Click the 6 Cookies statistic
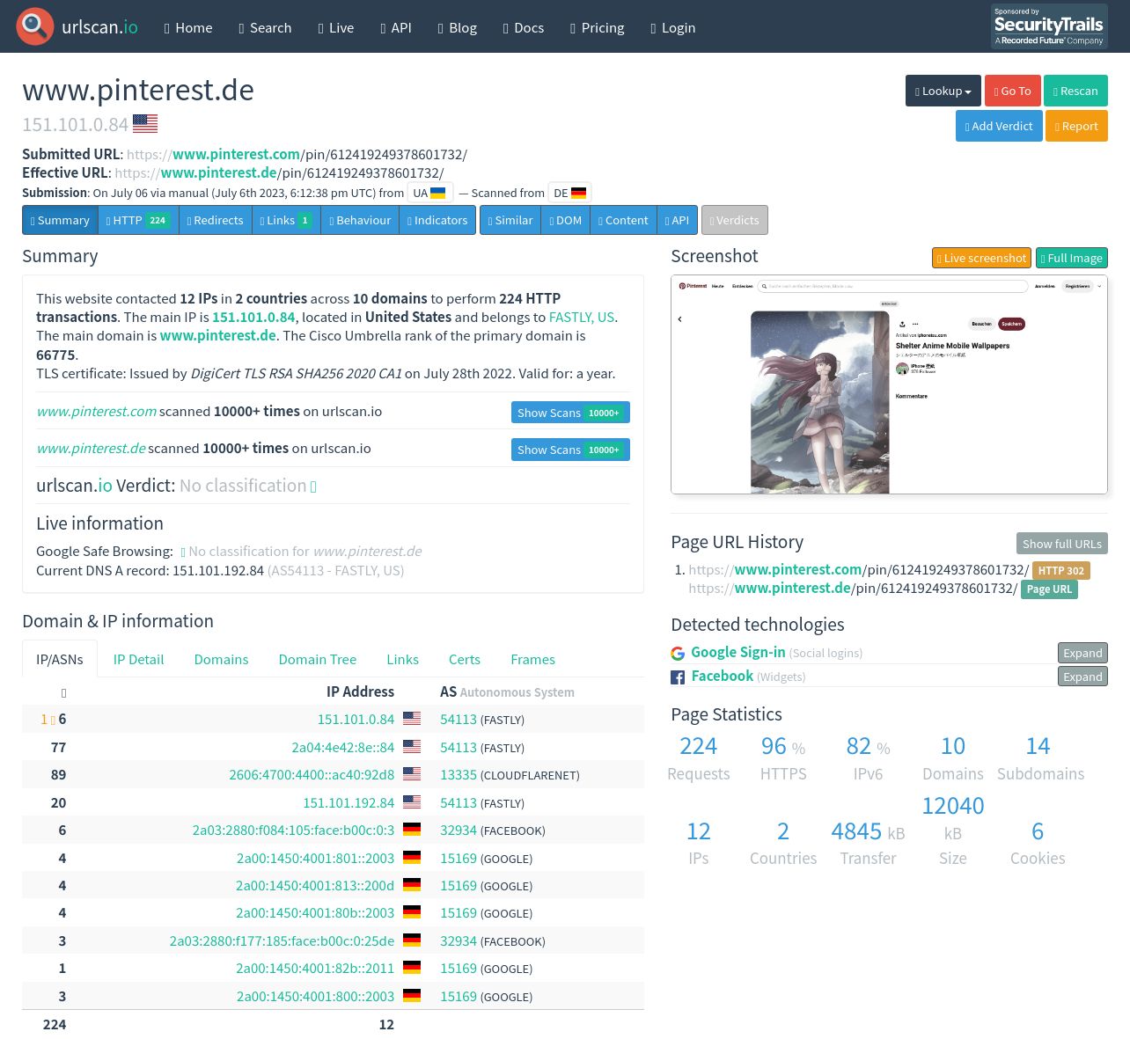 pyautogui.click(x=1038, y=843)
